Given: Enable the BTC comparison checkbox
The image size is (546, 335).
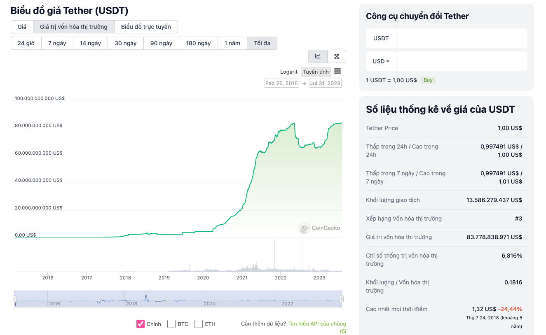Looking at the screenshot, I should coord(171,324).
